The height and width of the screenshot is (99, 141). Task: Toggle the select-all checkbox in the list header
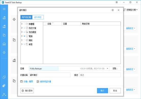pyautogui.click(x=45, y=24)
